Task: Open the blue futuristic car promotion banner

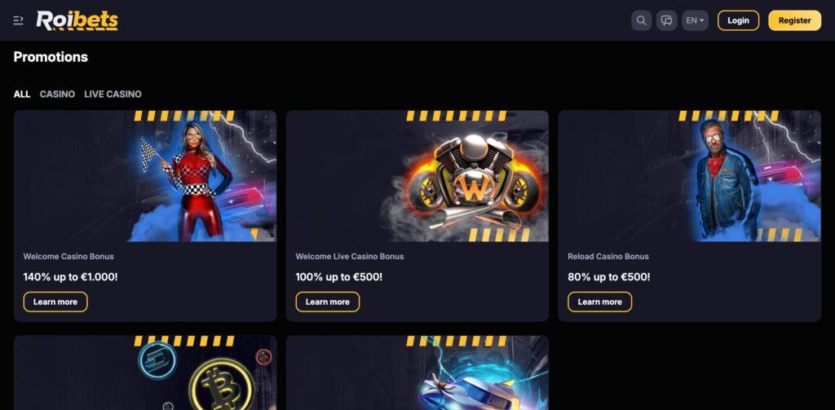Action: click(x=417, y=373)
